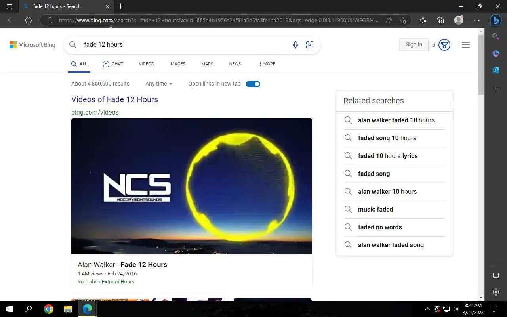The height and width of the screenshot is (317, 507).
Task: Switch to the MAPS tab
Action: 207,64
